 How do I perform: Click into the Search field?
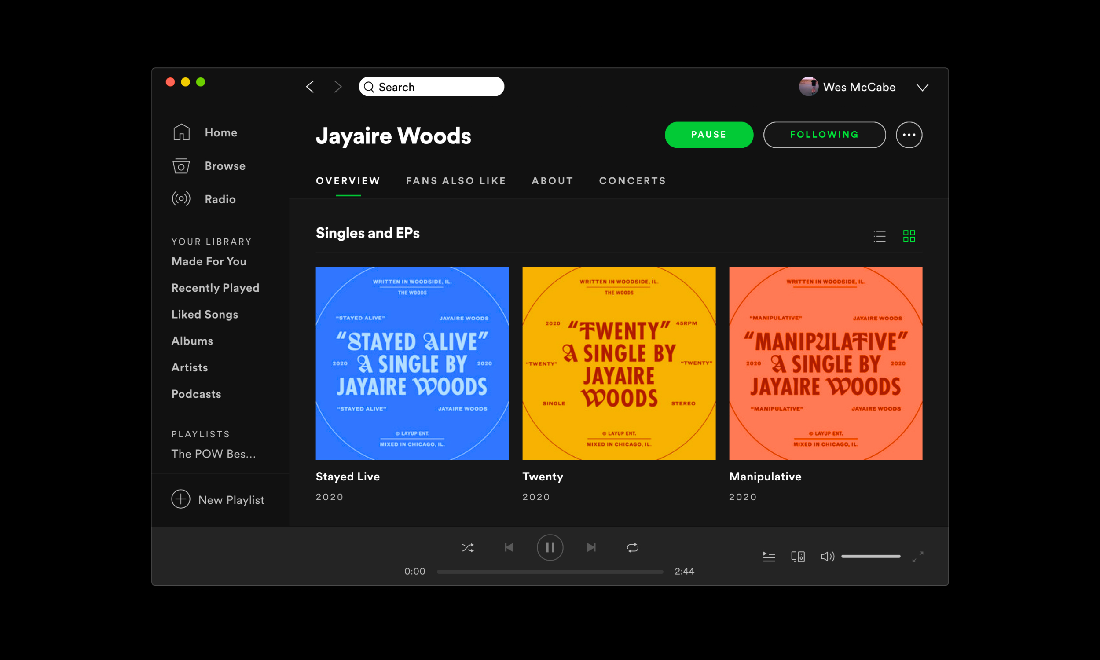coord(431,87)
